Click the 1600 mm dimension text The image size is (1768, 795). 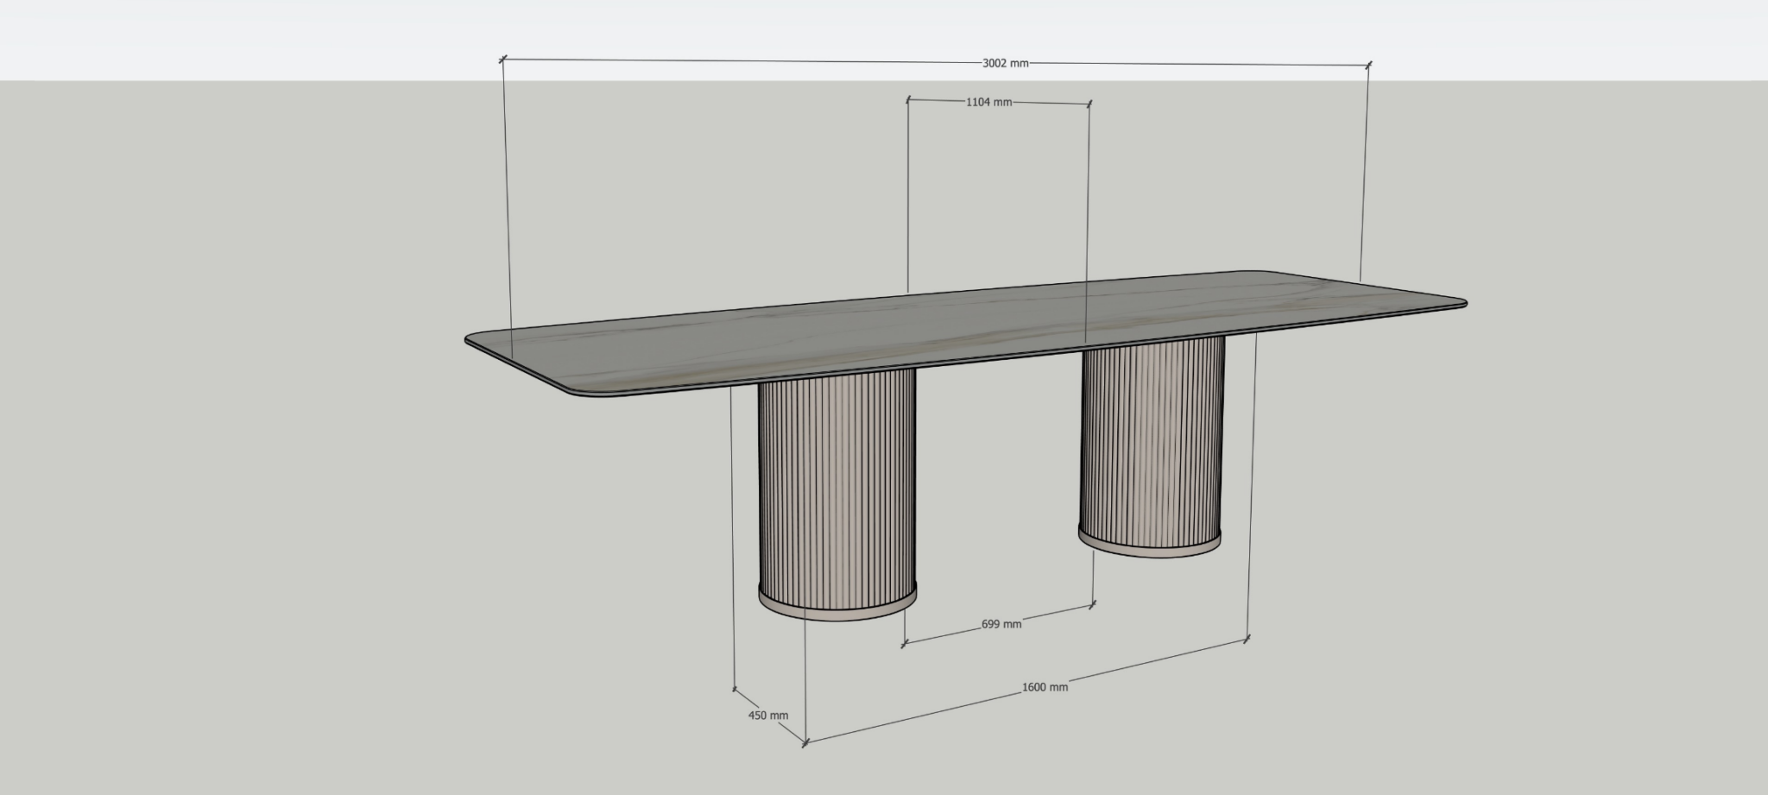(x=1045, y=687)
